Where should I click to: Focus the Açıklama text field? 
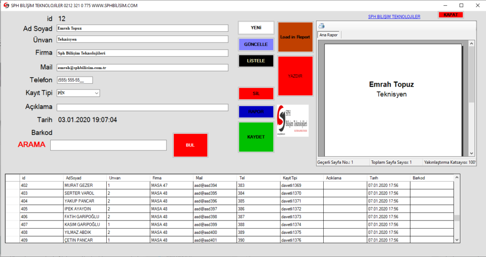[142, 107]
